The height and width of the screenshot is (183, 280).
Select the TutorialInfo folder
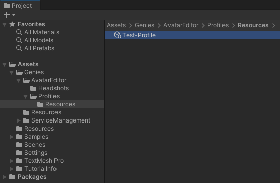click(40, 169)
